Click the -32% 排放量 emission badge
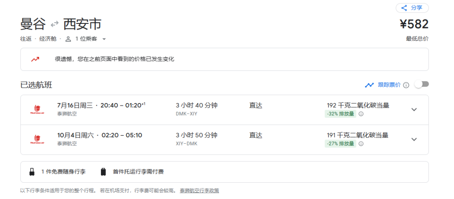Screen dimensions: 454x199 click(x=340, y=114)
